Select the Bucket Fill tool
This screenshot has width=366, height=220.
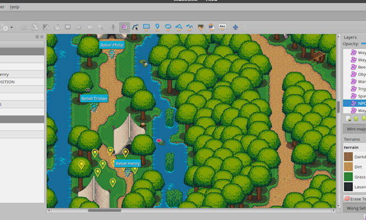tap(57, 27)
